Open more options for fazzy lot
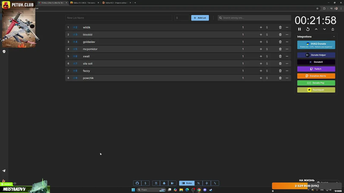 [287, 71]
